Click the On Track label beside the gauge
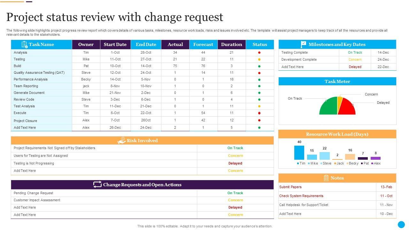409x230 pixels. (295, 98)
